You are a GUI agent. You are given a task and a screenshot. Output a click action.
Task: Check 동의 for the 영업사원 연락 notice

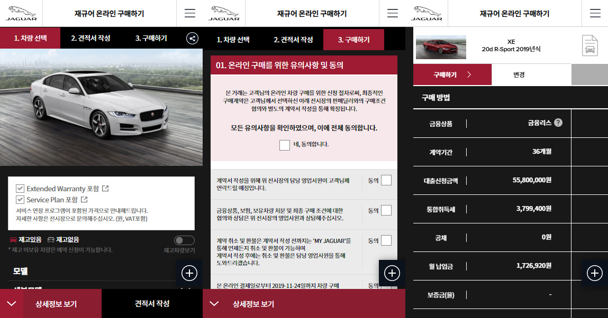386,180
